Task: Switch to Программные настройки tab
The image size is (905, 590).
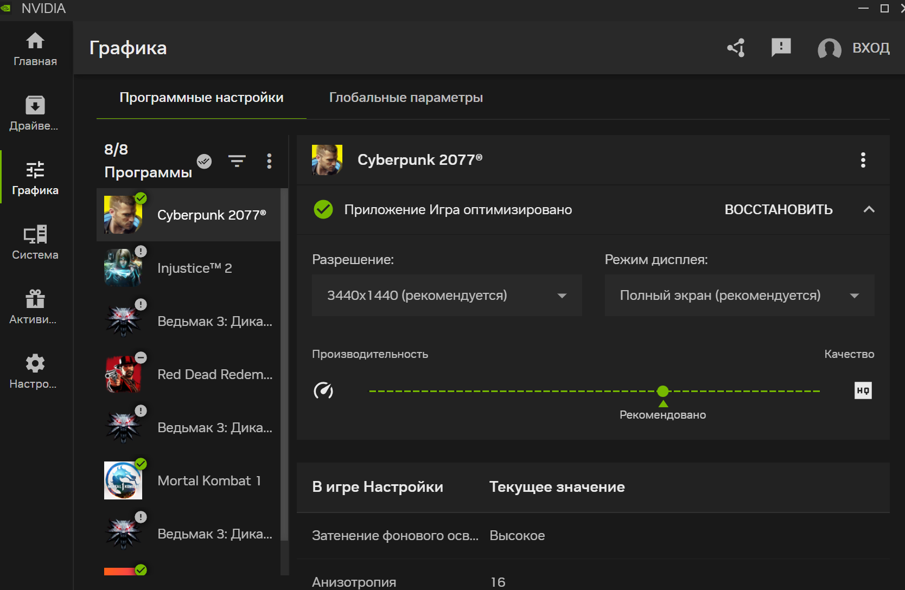Action: point(201,98)
